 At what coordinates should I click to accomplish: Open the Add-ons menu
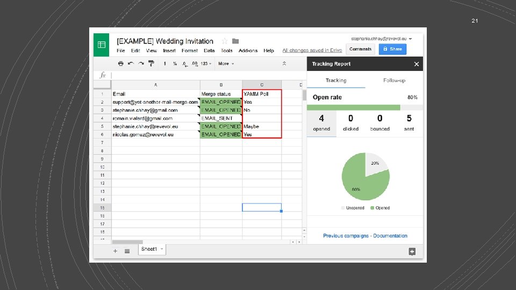[248, 50]
